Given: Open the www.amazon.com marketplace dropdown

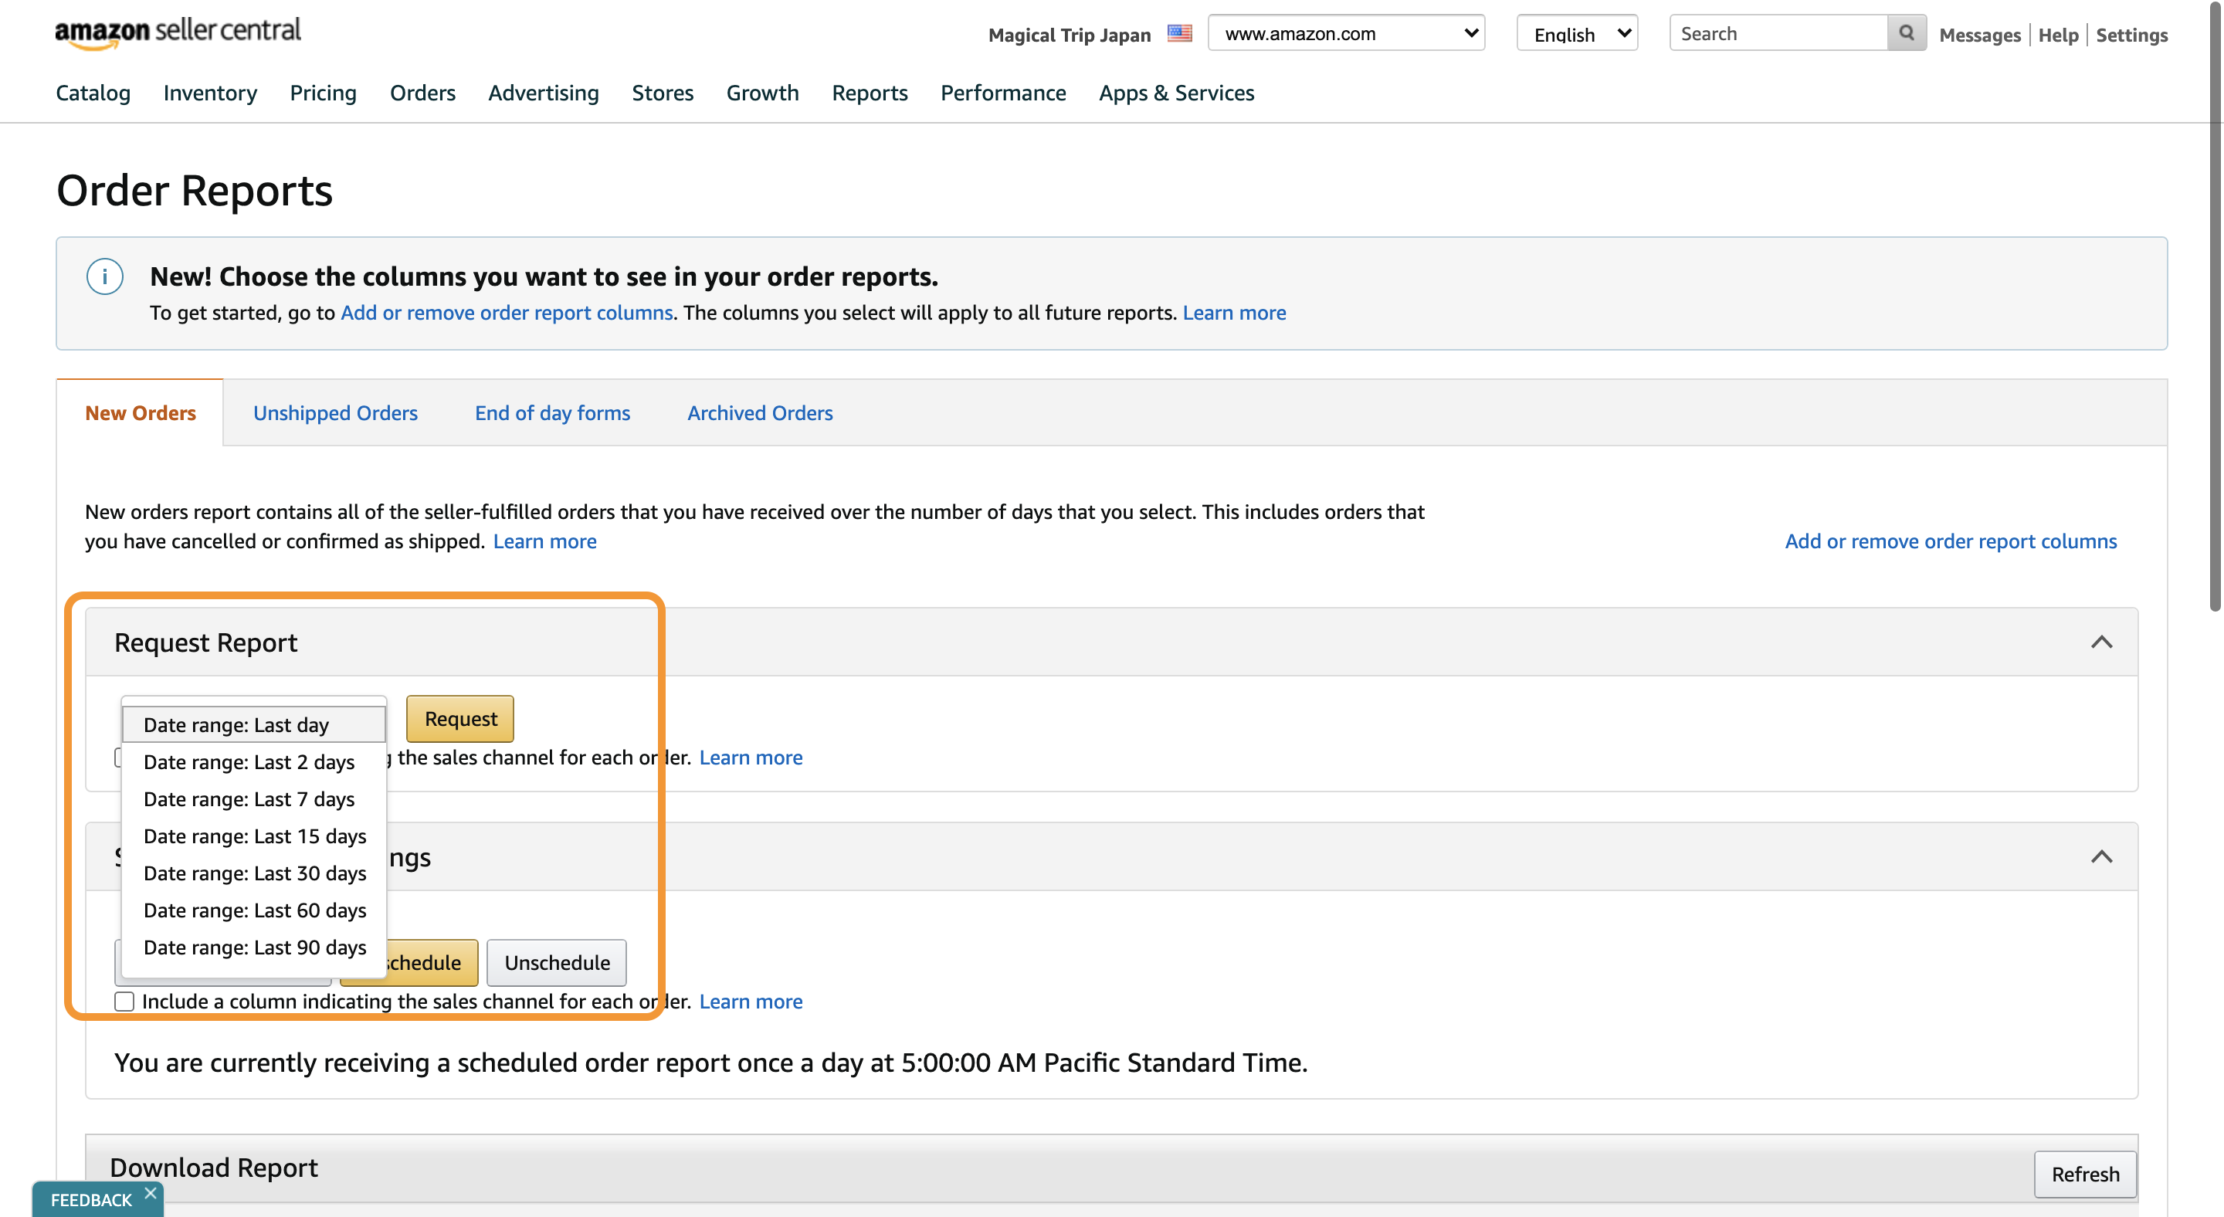Looking at the screenshot, I should click(1345, 34).
